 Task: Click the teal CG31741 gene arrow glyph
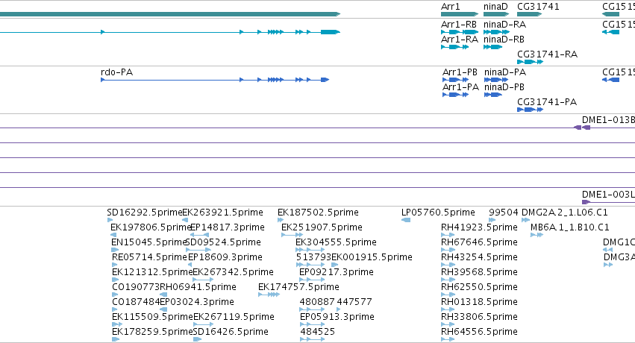coord(529,14)
